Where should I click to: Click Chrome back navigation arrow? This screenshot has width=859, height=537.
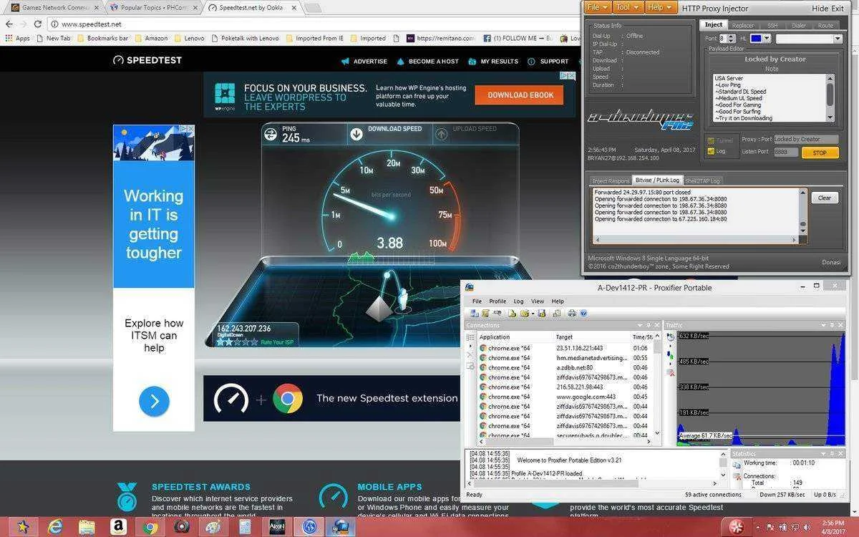point(9,24)
